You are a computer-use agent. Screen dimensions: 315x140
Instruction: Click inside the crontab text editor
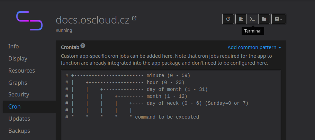tap(171, 128)
